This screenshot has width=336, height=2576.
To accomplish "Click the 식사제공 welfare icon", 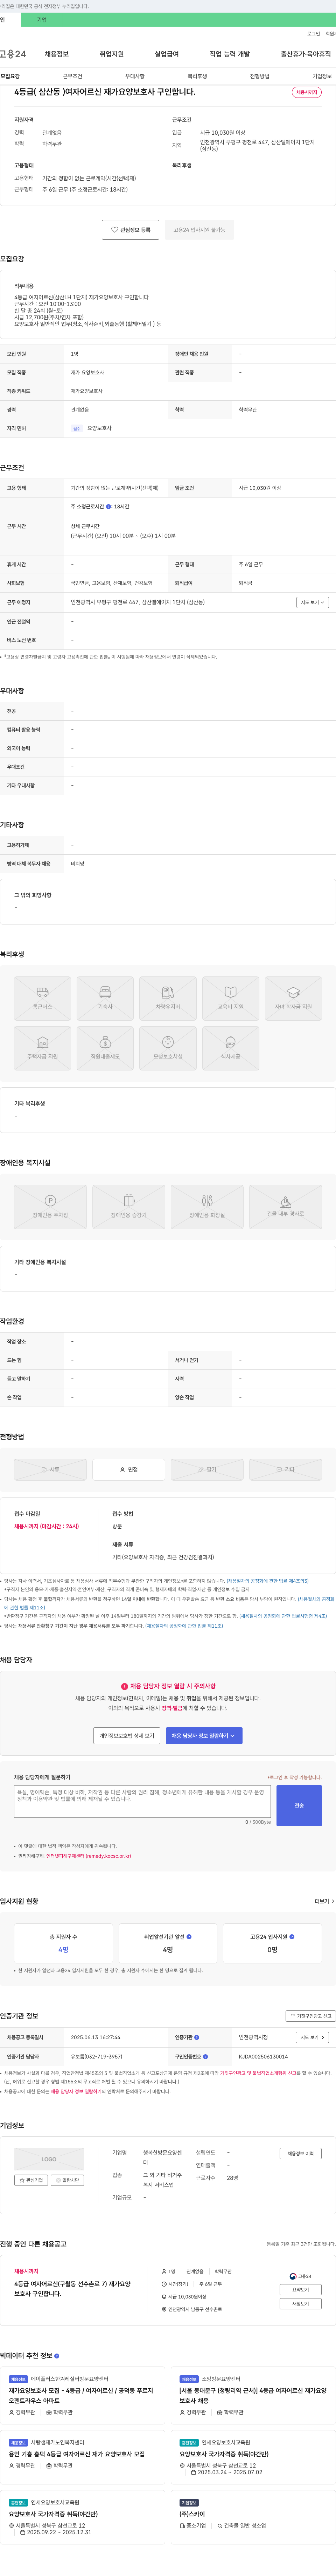I will pyautogui.click(x=230, y=1048).
